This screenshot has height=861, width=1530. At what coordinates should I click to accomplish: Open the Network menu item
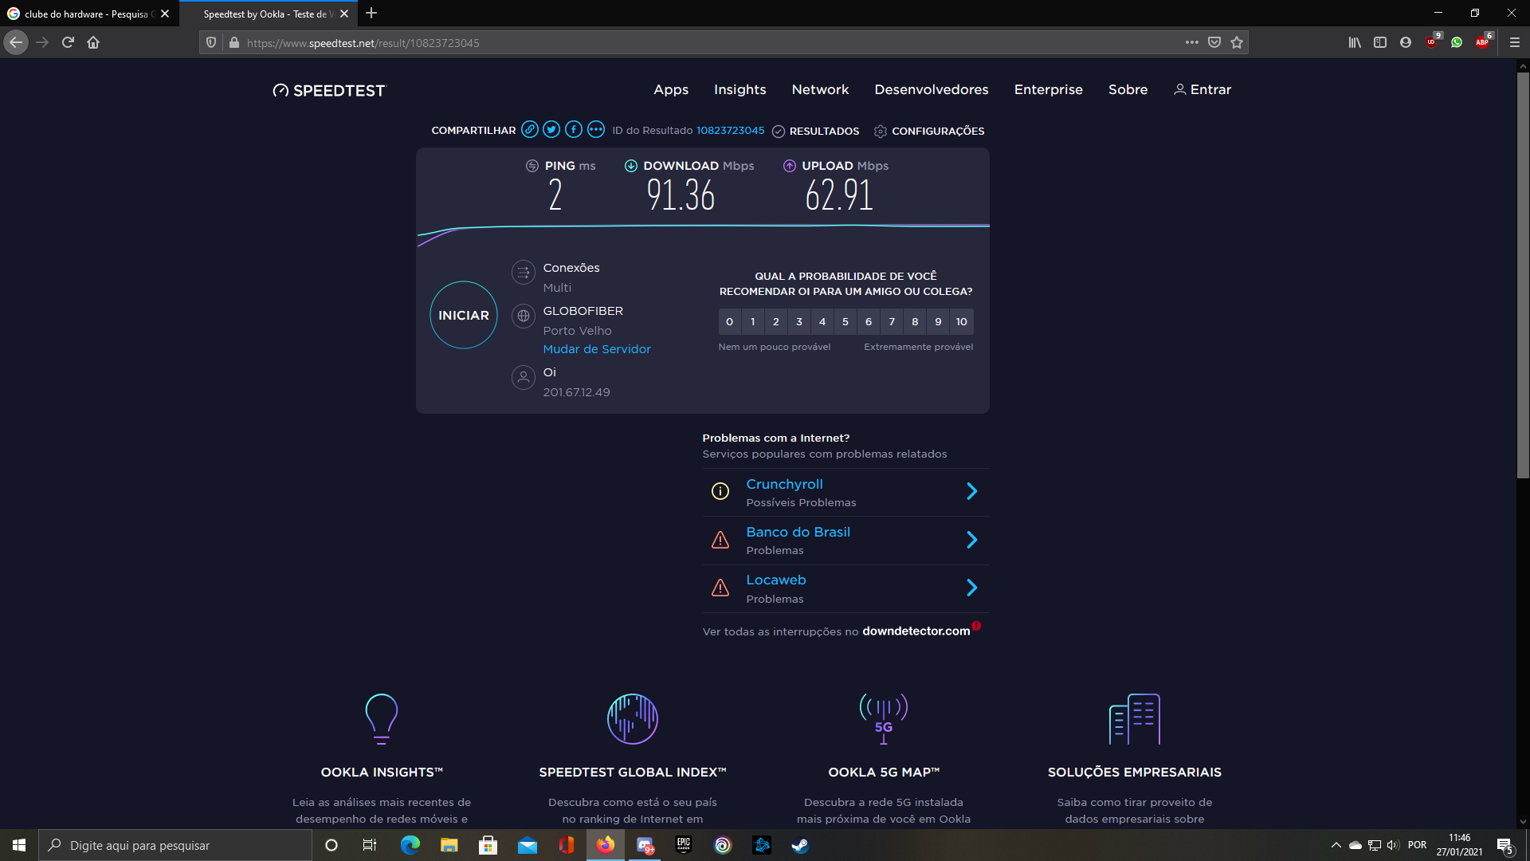pyautogui.click(x=820, y=89)
